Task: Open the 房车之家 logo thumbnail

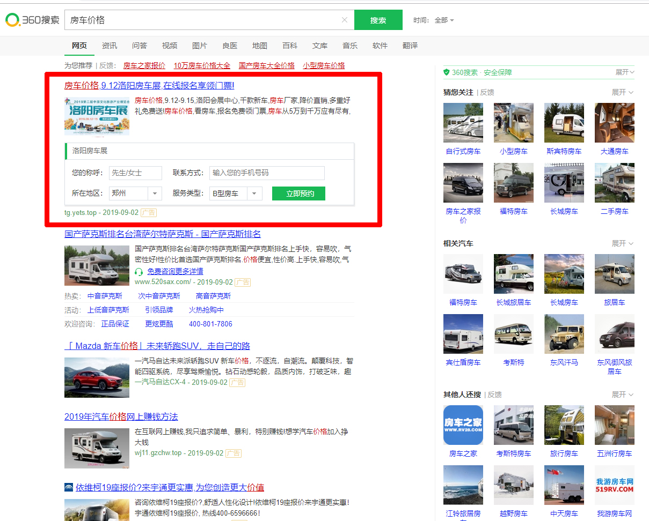Action: 463,425
